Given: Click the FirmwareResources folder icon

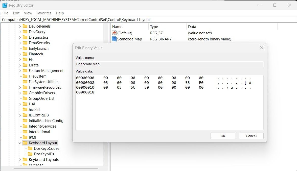Looking at the screenshot, I should 25,87.
